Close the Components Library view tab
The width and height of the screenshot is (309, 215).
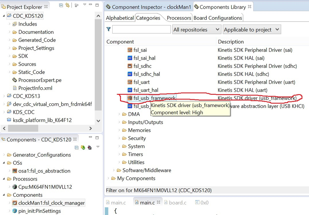[x=250, y=6]
